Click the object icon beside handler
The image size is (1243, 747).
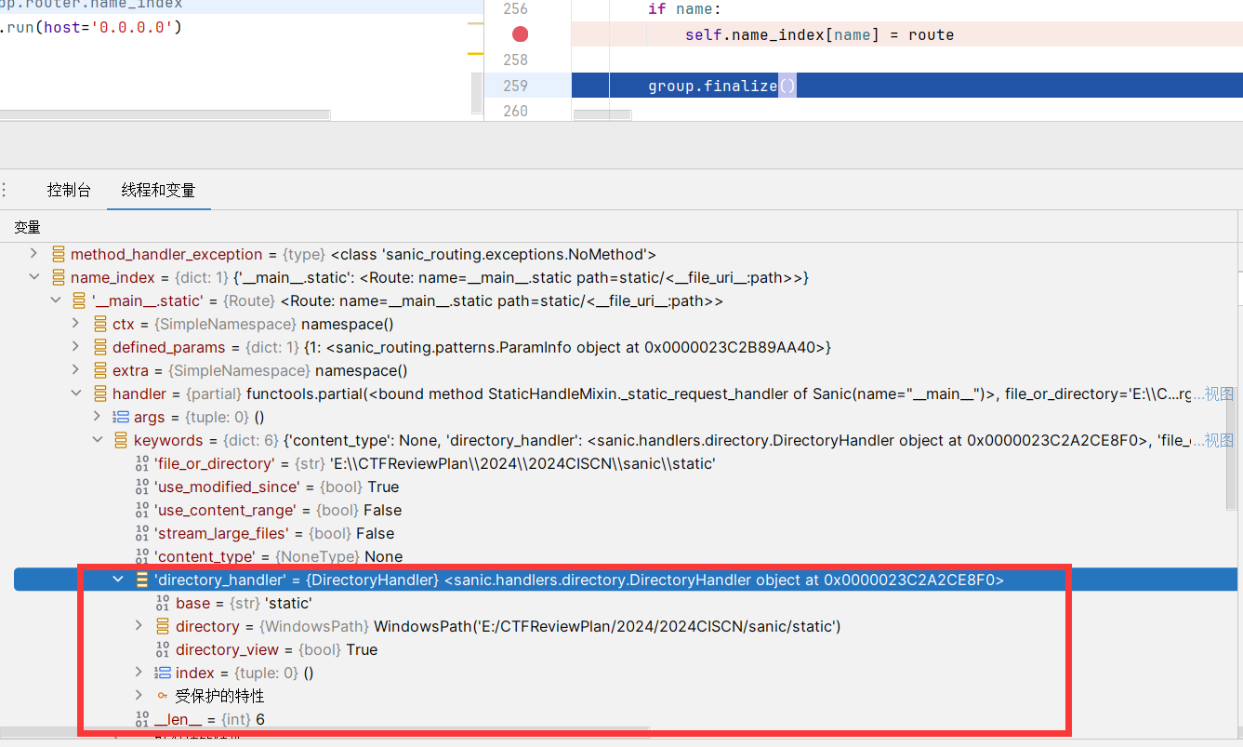point(99,394)
